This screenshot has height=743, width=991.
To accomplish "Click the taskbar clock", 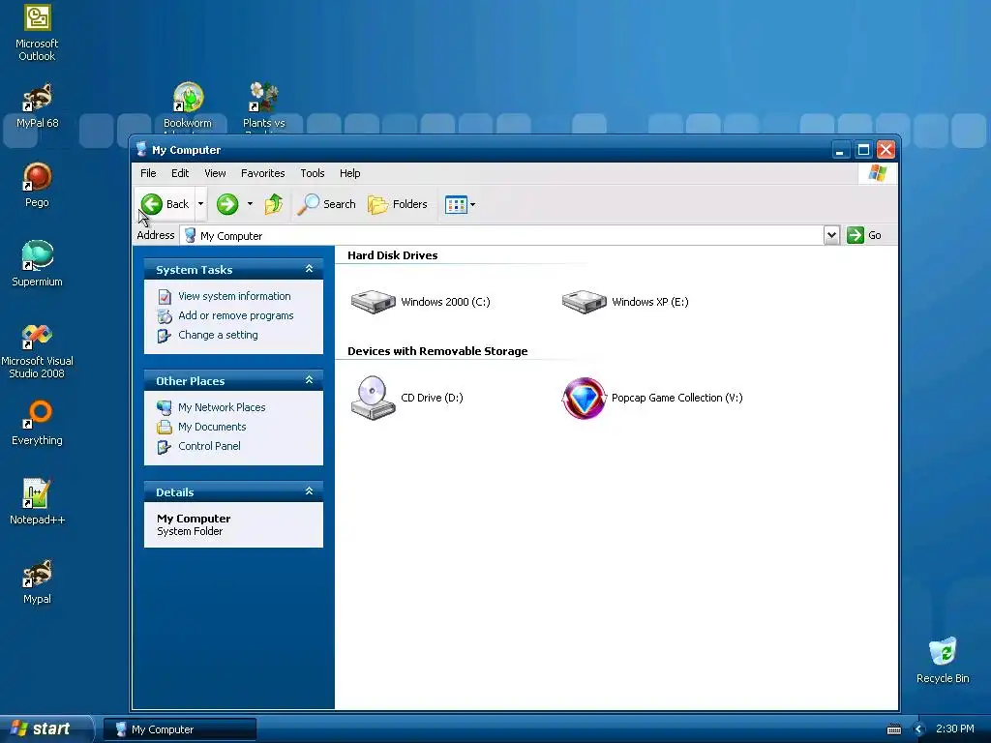I will click(955, 728).
